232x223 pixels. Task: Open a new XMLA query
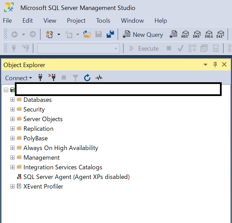[209, 34]
